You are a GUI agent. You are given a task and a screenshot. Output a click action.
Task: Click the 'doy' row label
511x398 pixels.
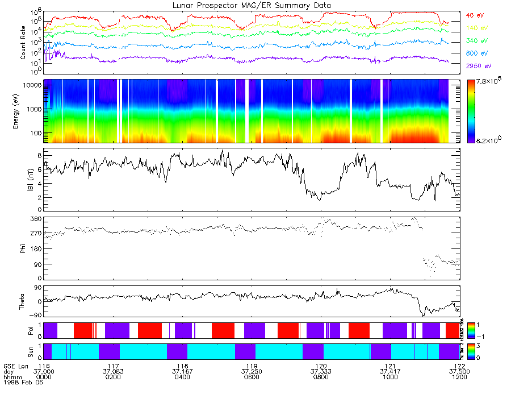pyautogui.click(x=9, y=372)
